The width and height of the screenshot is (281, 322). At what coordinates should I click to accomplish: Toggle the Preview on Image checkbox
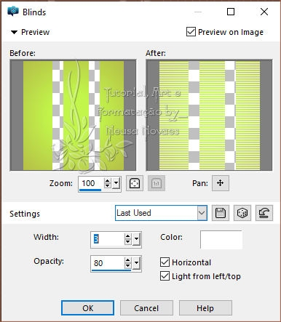coord(191,32)
